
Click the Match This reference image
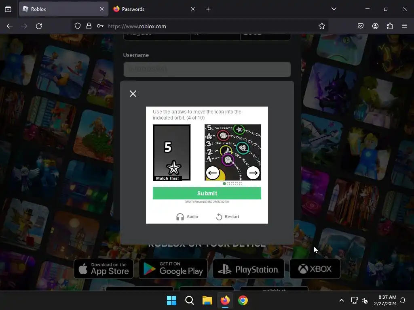pos(171,153)
